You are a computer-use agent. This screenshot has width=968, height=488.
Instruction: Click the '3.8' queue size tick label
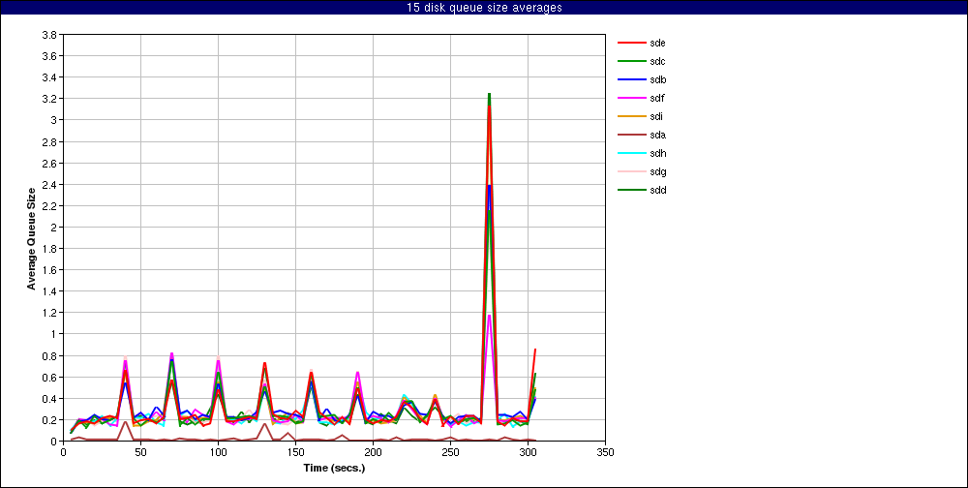pos(49,35)
